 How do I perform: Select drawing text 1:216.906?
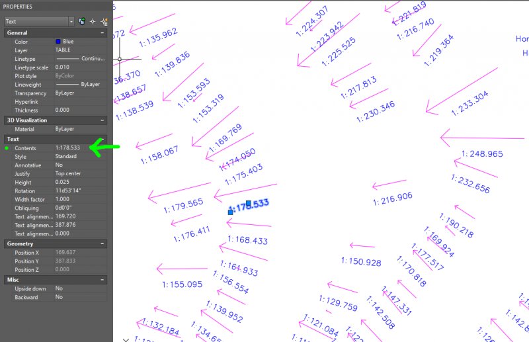[x=393, y=199]
